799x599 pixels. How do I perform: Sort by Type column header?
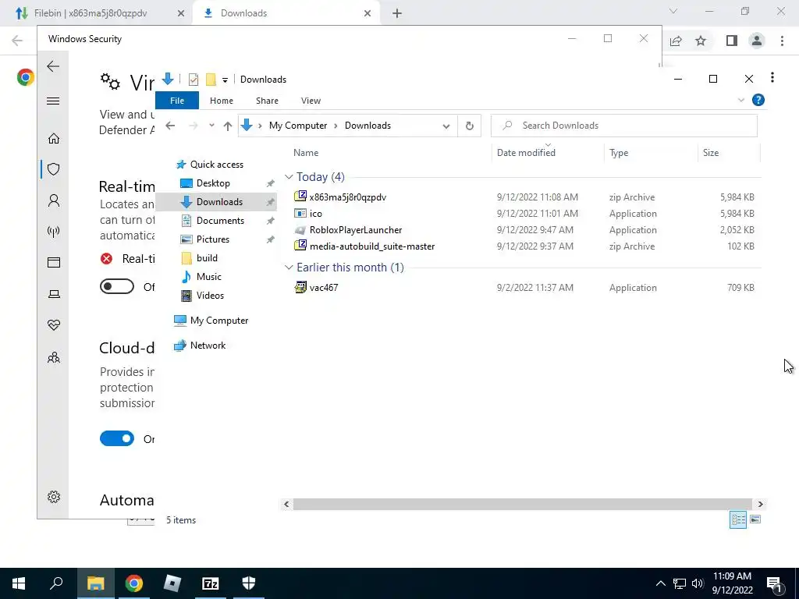click(x=650, y=152)
